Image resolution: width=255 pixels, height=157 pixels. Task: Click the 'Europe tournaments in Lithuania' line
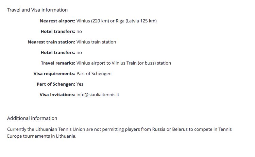[41, 136]
